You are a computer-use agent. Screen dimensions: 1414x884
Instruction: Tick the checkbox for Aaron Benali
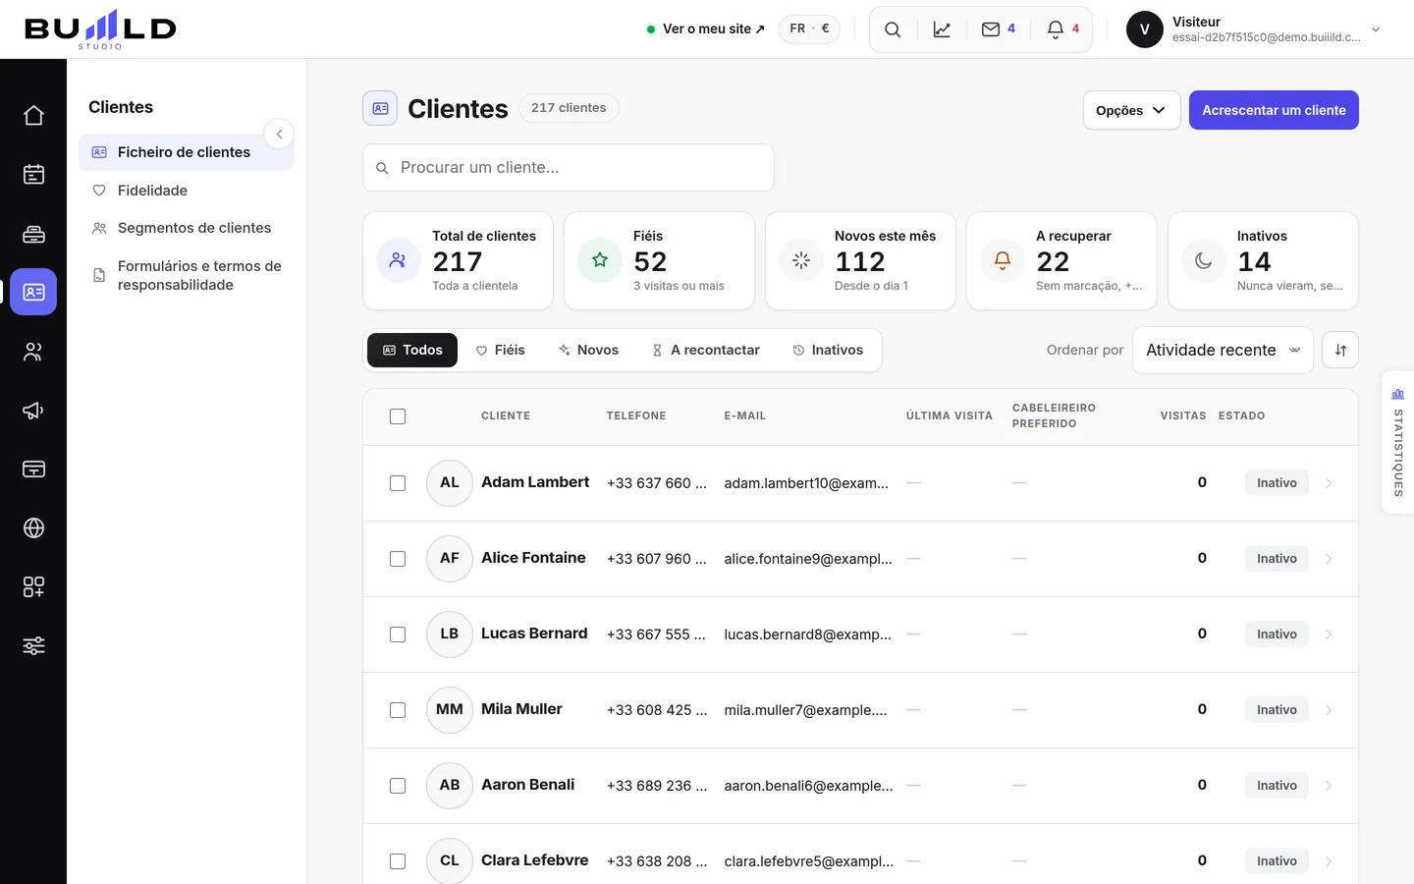[398, 786]
